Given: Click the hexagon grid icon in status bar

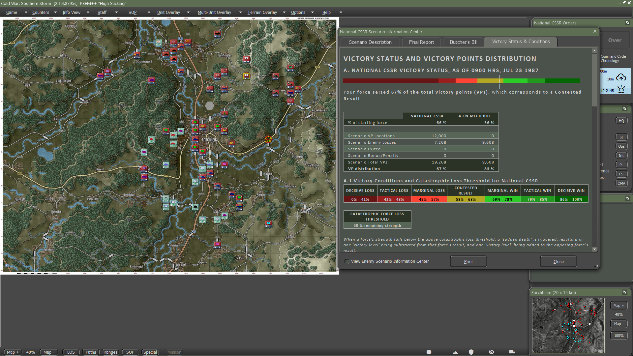Looking at the screenshot, I should [429, 352].
